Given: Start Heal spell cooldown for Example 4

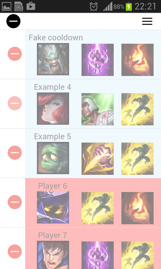Looking at the screenshot, I should (x=98, y=109).
